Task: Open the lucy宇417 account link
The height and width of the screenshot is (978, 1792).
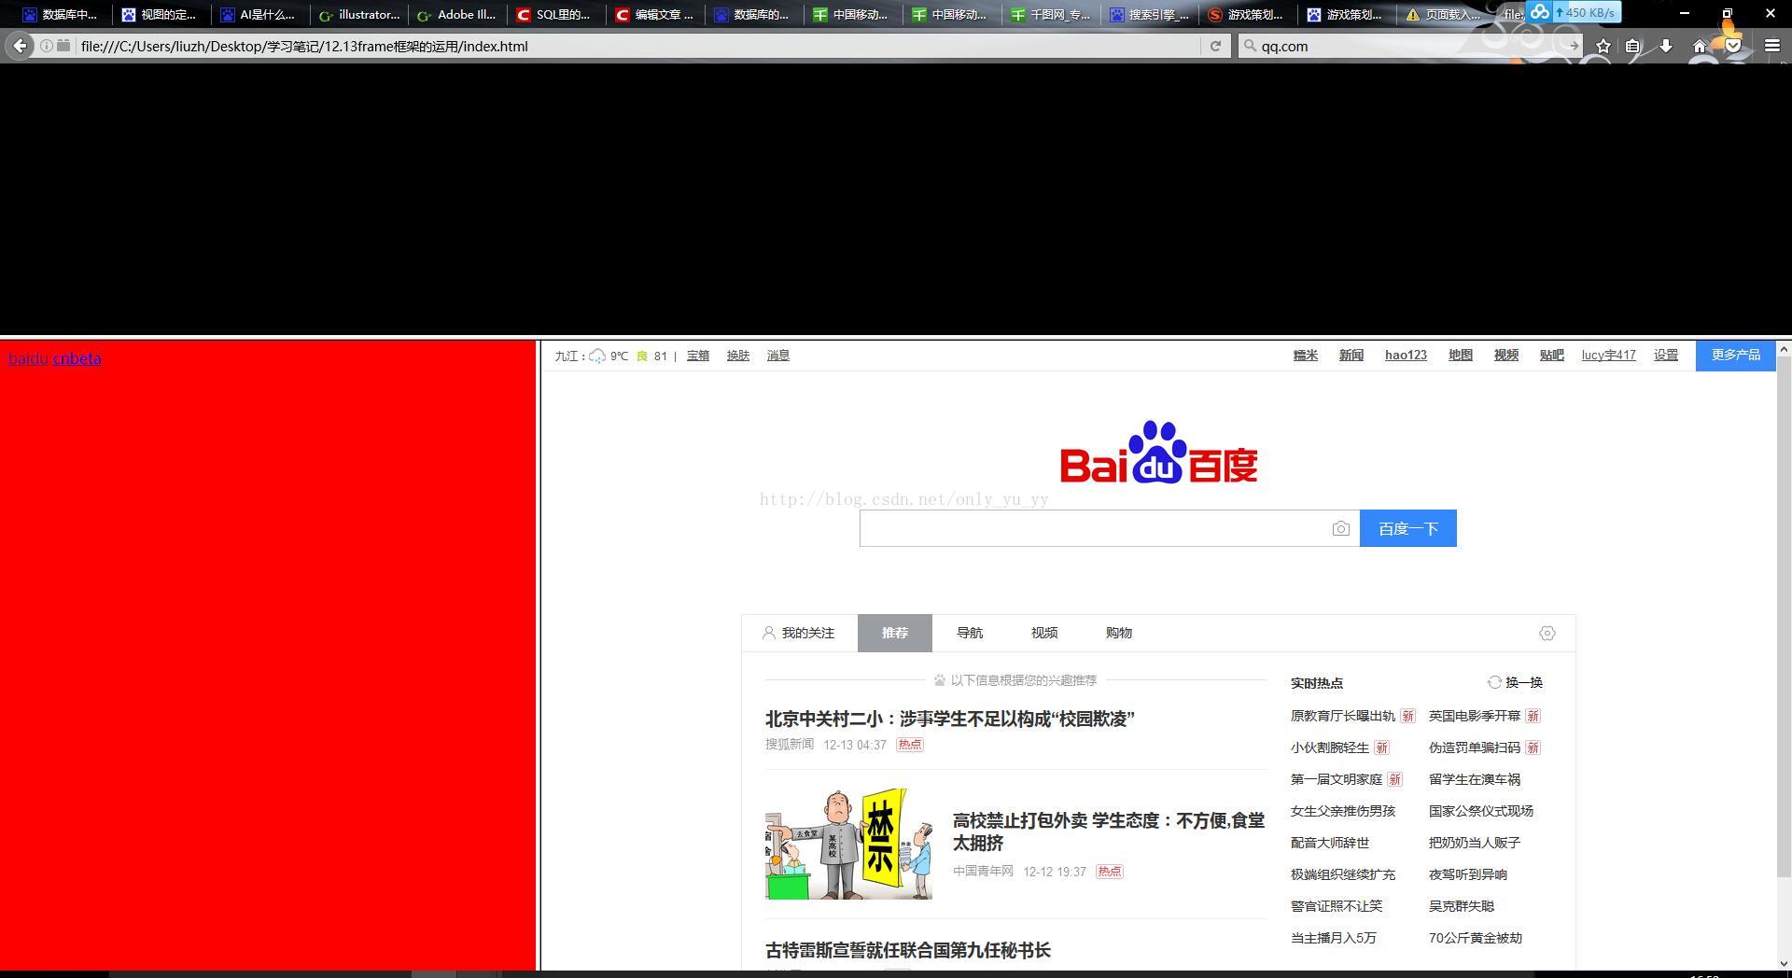Action: tap(1609, 356)
